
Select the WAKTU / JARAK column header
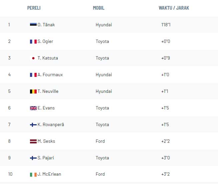[174, 8]
